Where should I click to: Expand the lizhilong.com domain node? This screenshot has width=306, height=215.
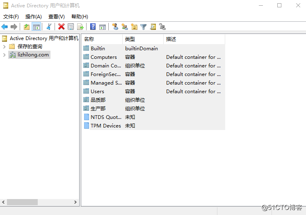coord(5,55)
